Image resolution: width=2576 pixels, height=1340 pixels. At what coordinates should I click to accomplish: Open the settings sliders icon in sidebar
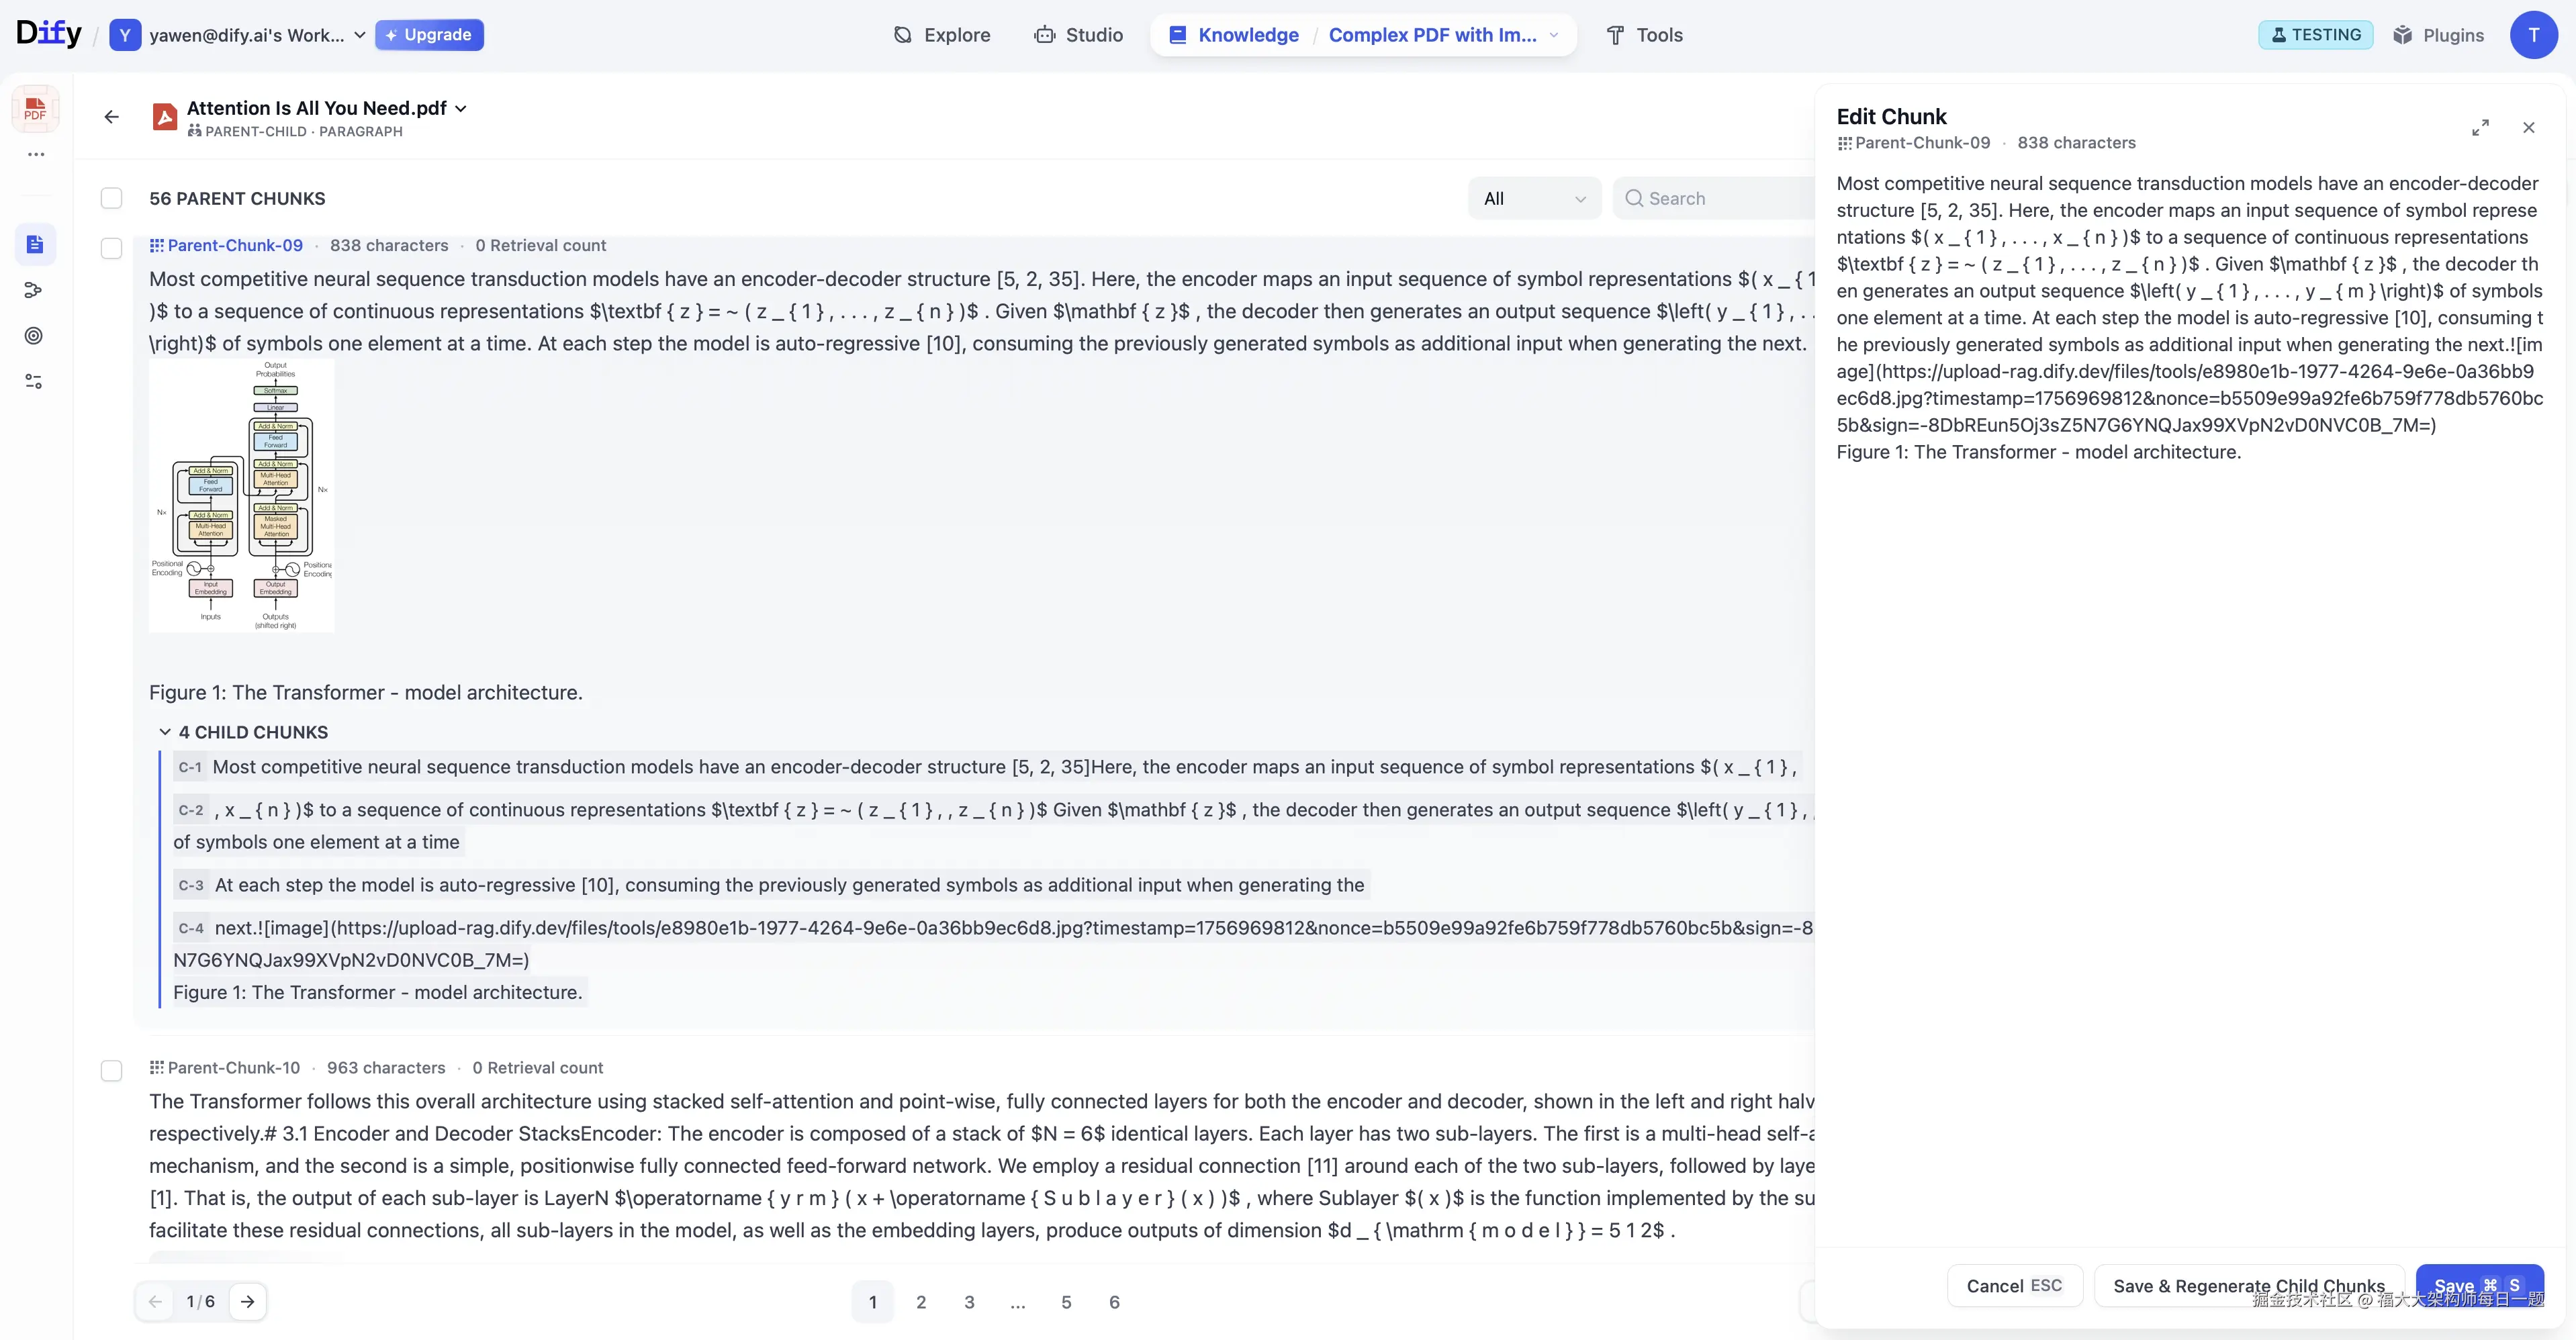tap(34, 382)
